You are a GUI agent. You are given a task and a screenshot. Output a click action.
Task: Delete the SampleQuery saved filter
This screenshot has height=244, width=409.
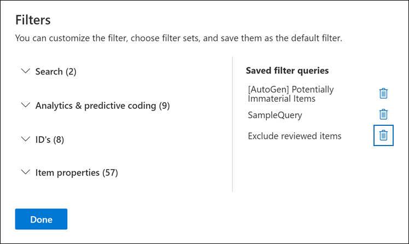coord(383,114)
